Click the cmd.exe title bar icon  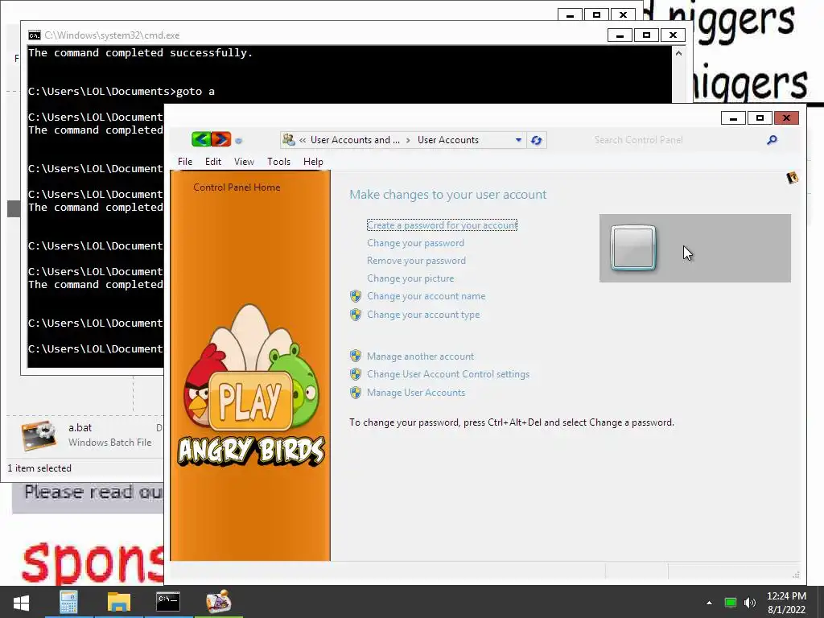[34, 35]
